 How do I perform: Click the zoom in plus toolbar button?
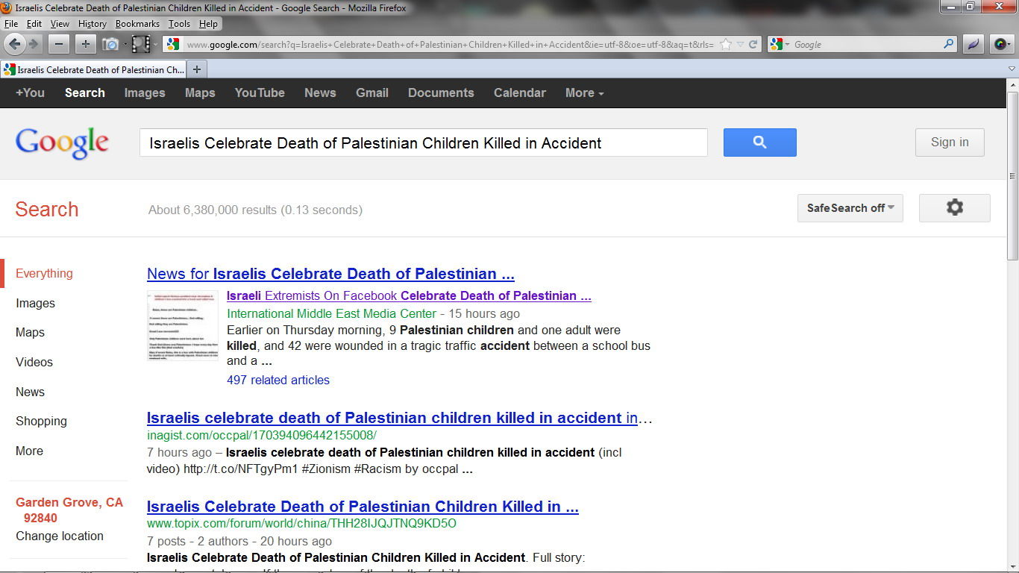[x=85, y=44]
